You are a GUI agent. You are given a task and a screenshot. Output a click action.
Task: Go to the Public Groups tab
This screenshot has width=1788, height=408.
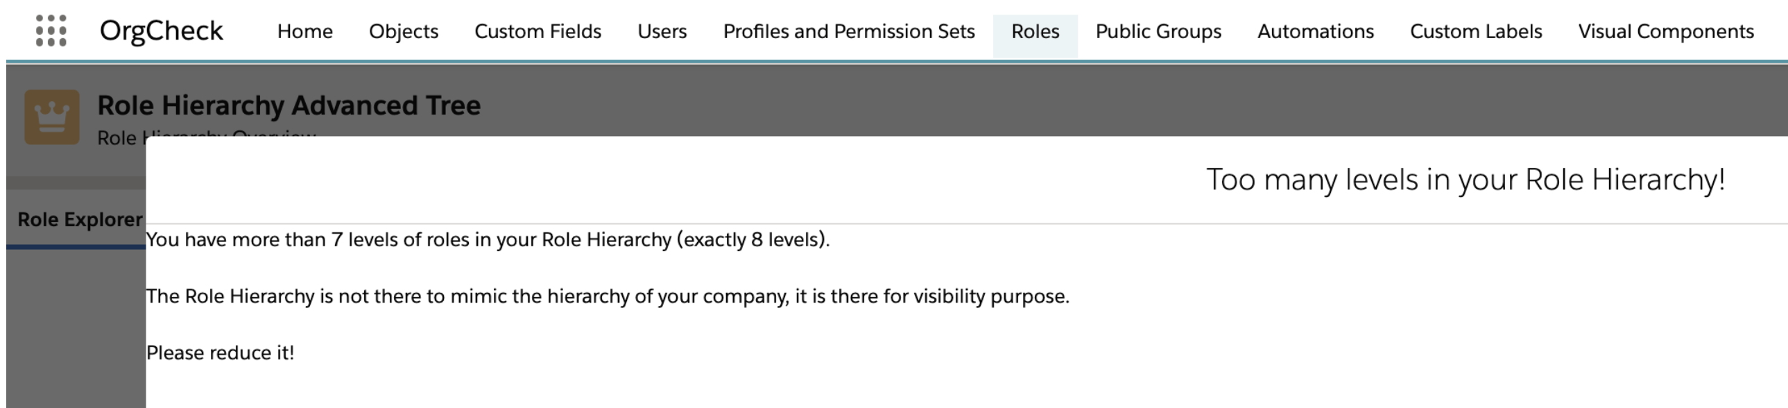[1158, 32]
